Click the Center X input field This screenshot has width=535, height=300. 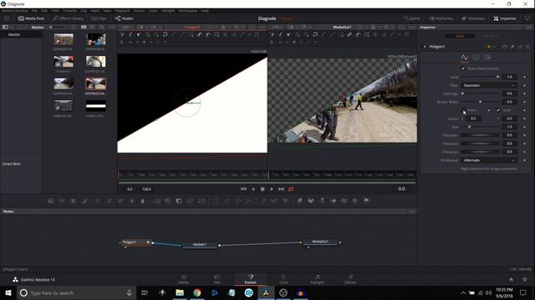tap(474, 118)
